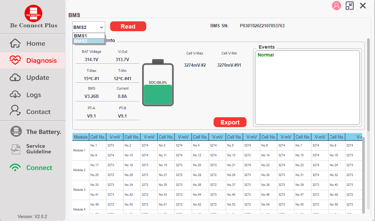This screenshot has height=221, width=375.
Task: Click the Contact person icon
Action: click(x=15, y=110)
